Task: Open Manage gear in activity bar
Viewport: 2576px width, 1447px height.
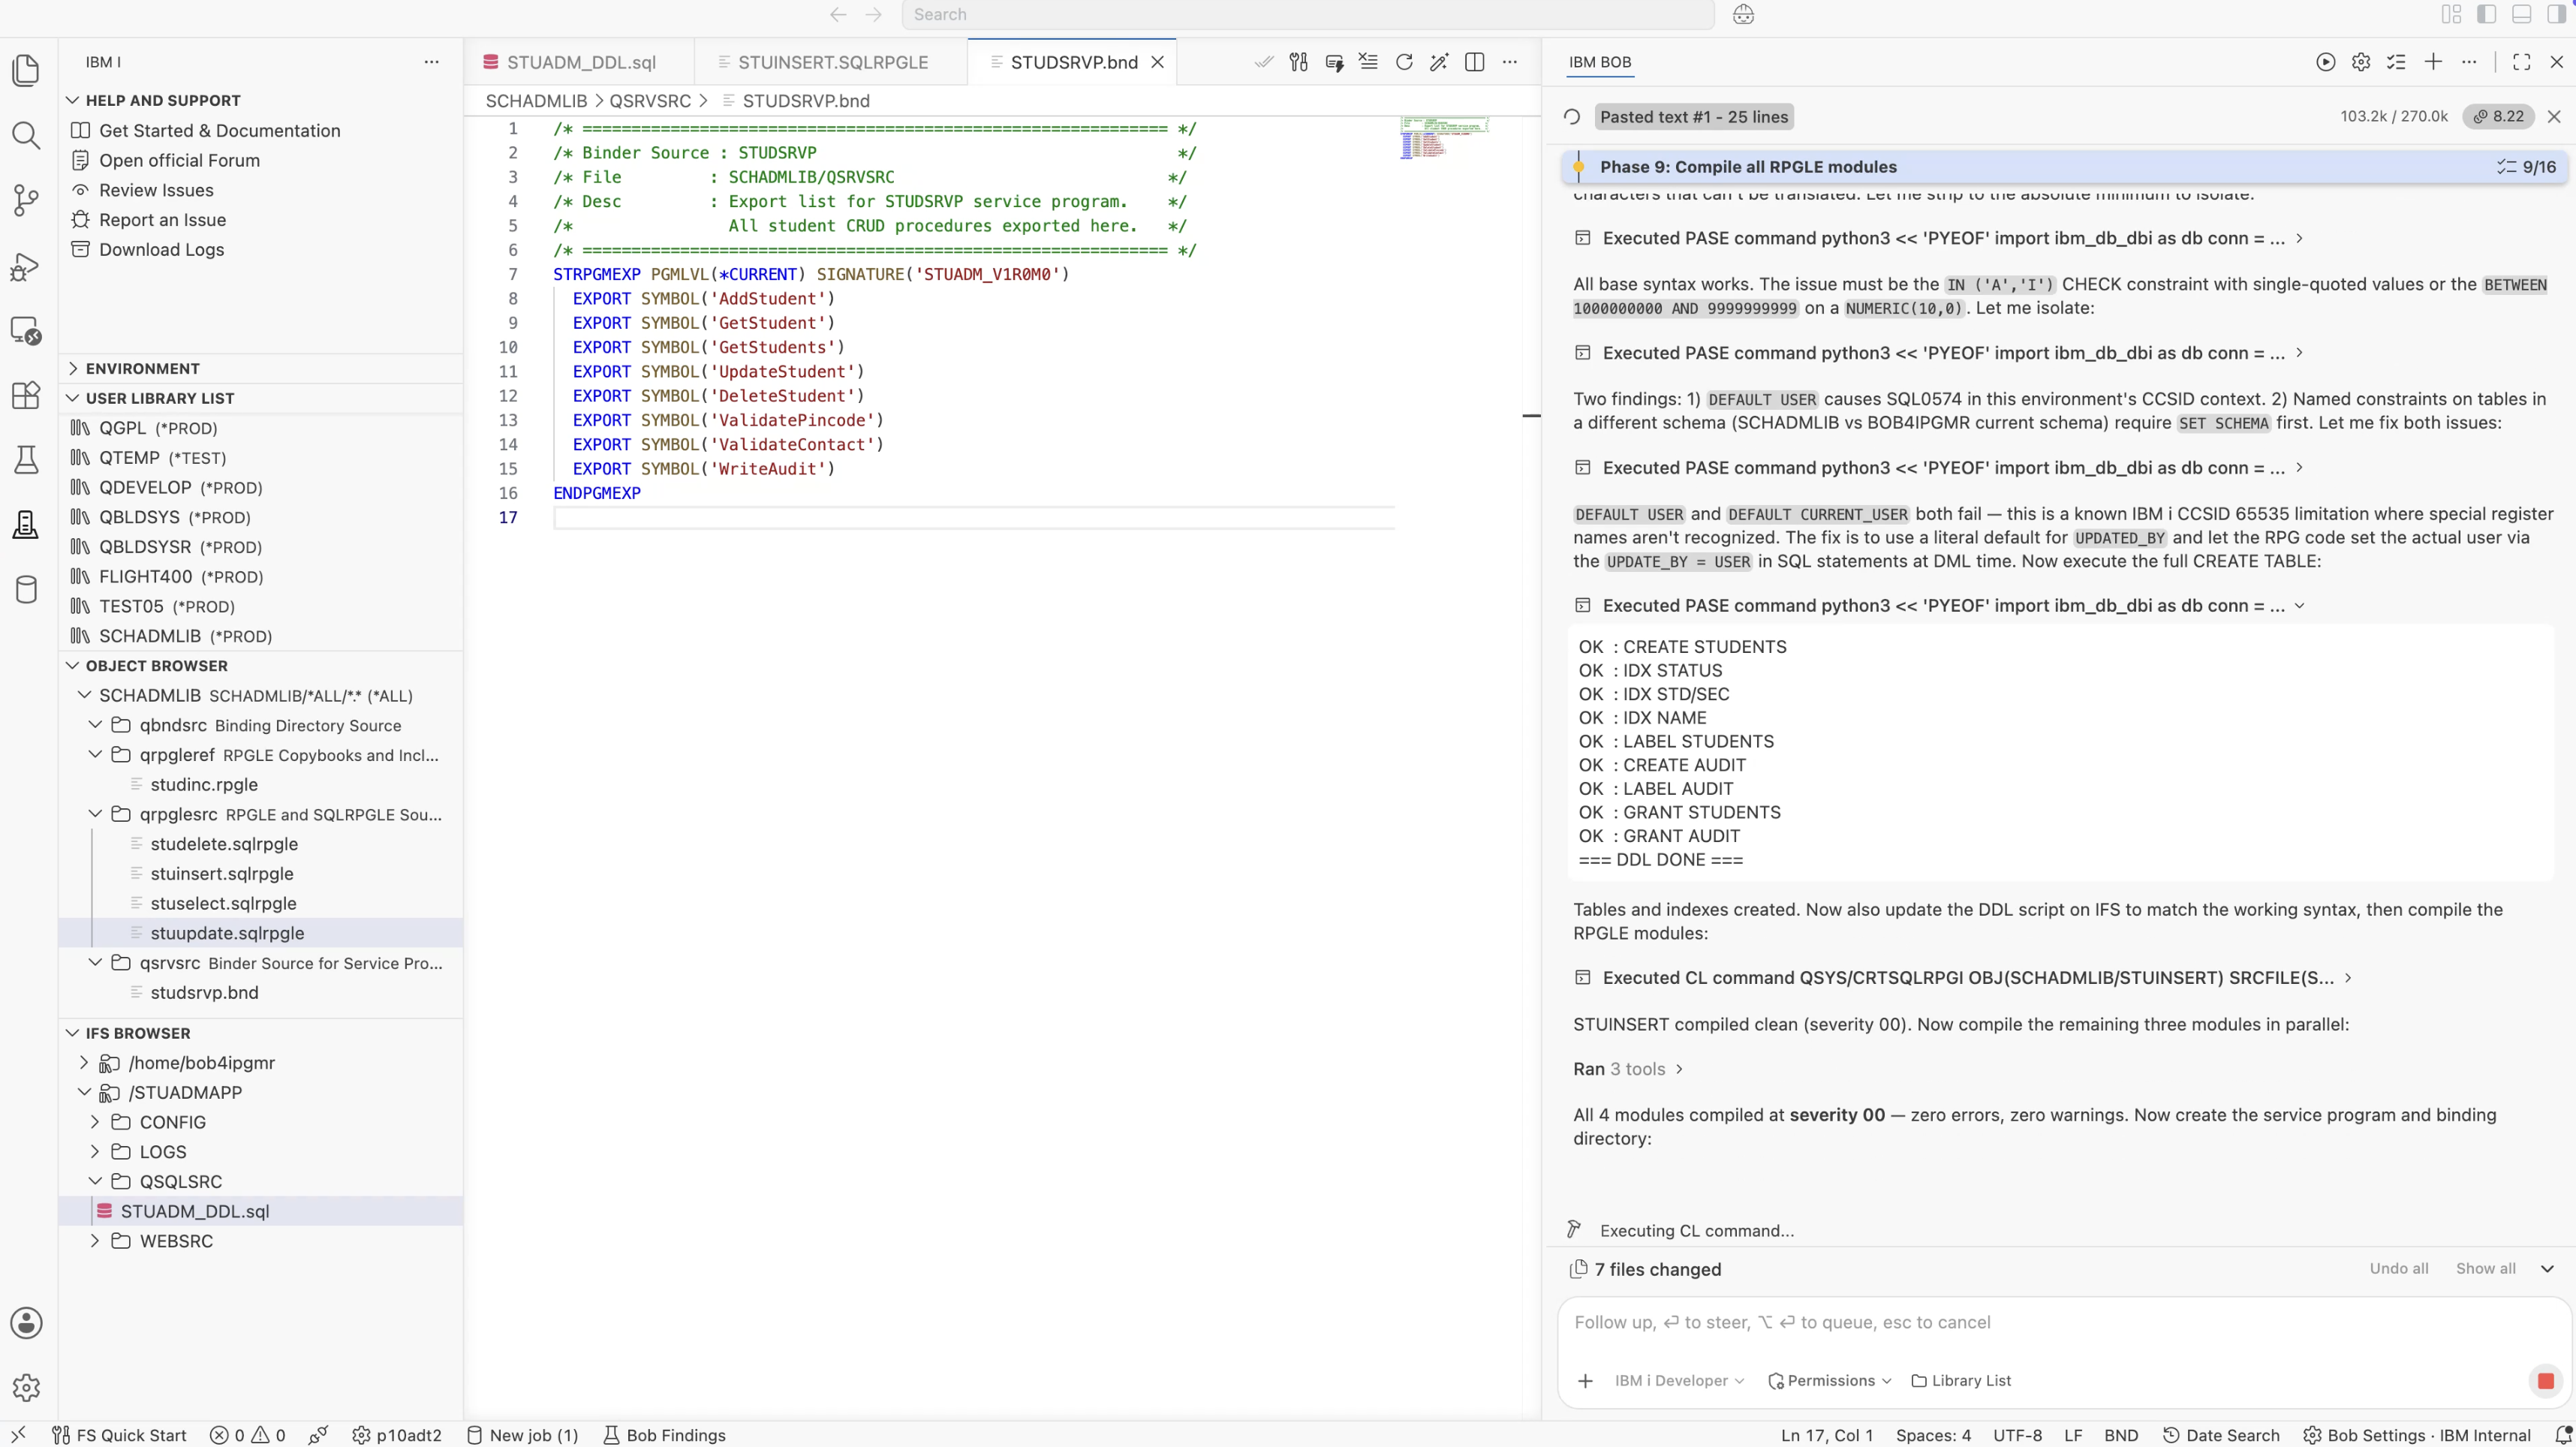Action: pyautogui.click(x=26, y=1388)
